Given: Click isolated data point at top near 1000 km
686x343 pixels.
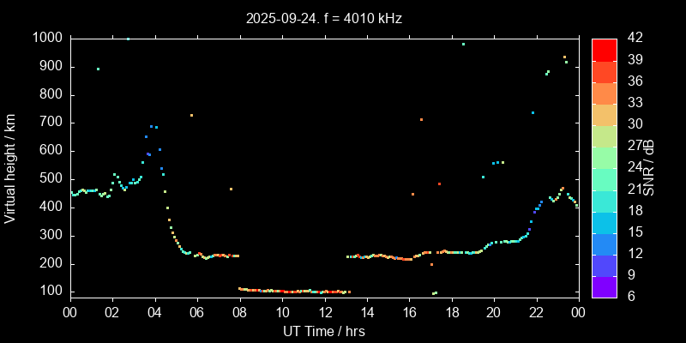Looking at the screenshot, I should (x=128, y=39).
